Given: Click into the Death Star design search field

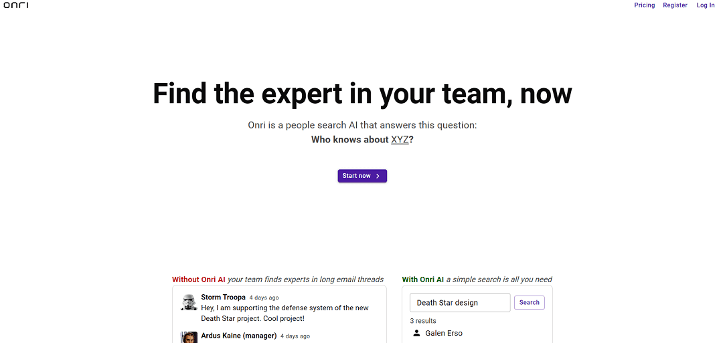Looking at the screenshot, I should [x=460, y=302].
